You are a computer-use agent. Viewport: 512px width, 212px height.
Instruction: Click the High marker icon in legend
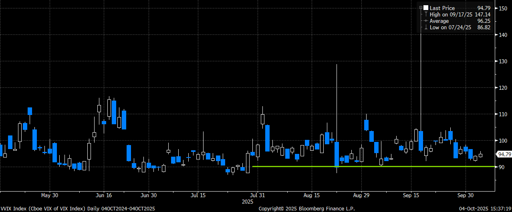point(426,14)
